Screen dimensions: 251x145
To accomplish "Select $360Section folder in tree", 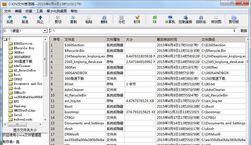I will tap(23, 44).
